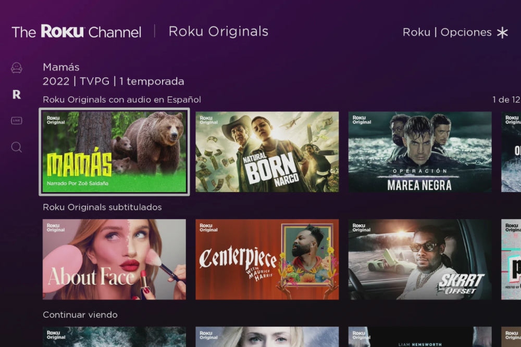Select the Mamás show thumbnail
The width and height of the screenshot is (521, 347).
click(114, 151)
